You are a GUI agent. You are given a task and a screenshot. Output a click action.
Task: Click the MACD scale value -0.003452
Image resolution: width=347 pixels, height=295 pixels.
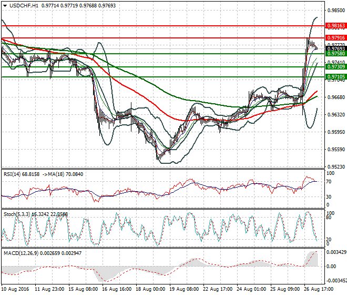click(337, 281)
